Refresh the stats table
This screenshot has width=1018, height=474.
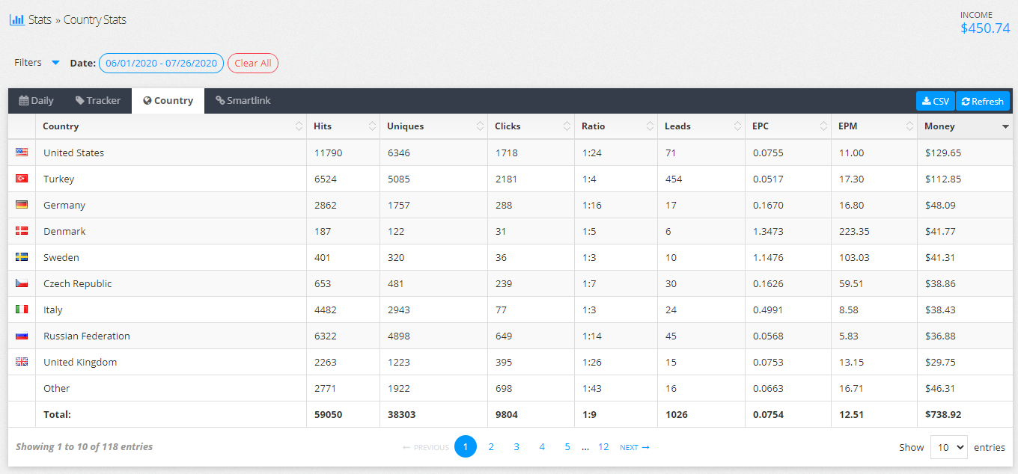coord(983,101)
